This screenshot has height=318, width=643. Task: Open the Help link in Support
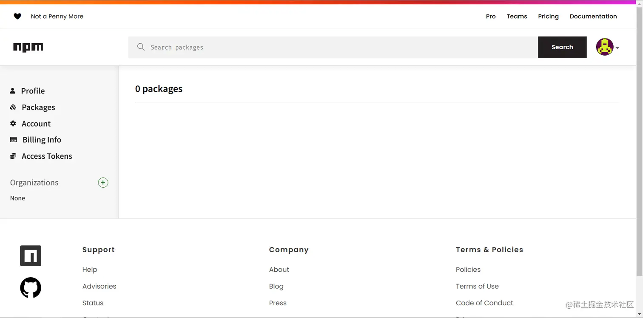[90, 270]
